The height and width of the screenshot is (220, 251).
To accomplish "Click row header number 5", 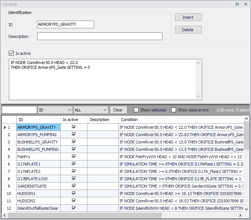I will pyautogui.click(x=9, y=157).
